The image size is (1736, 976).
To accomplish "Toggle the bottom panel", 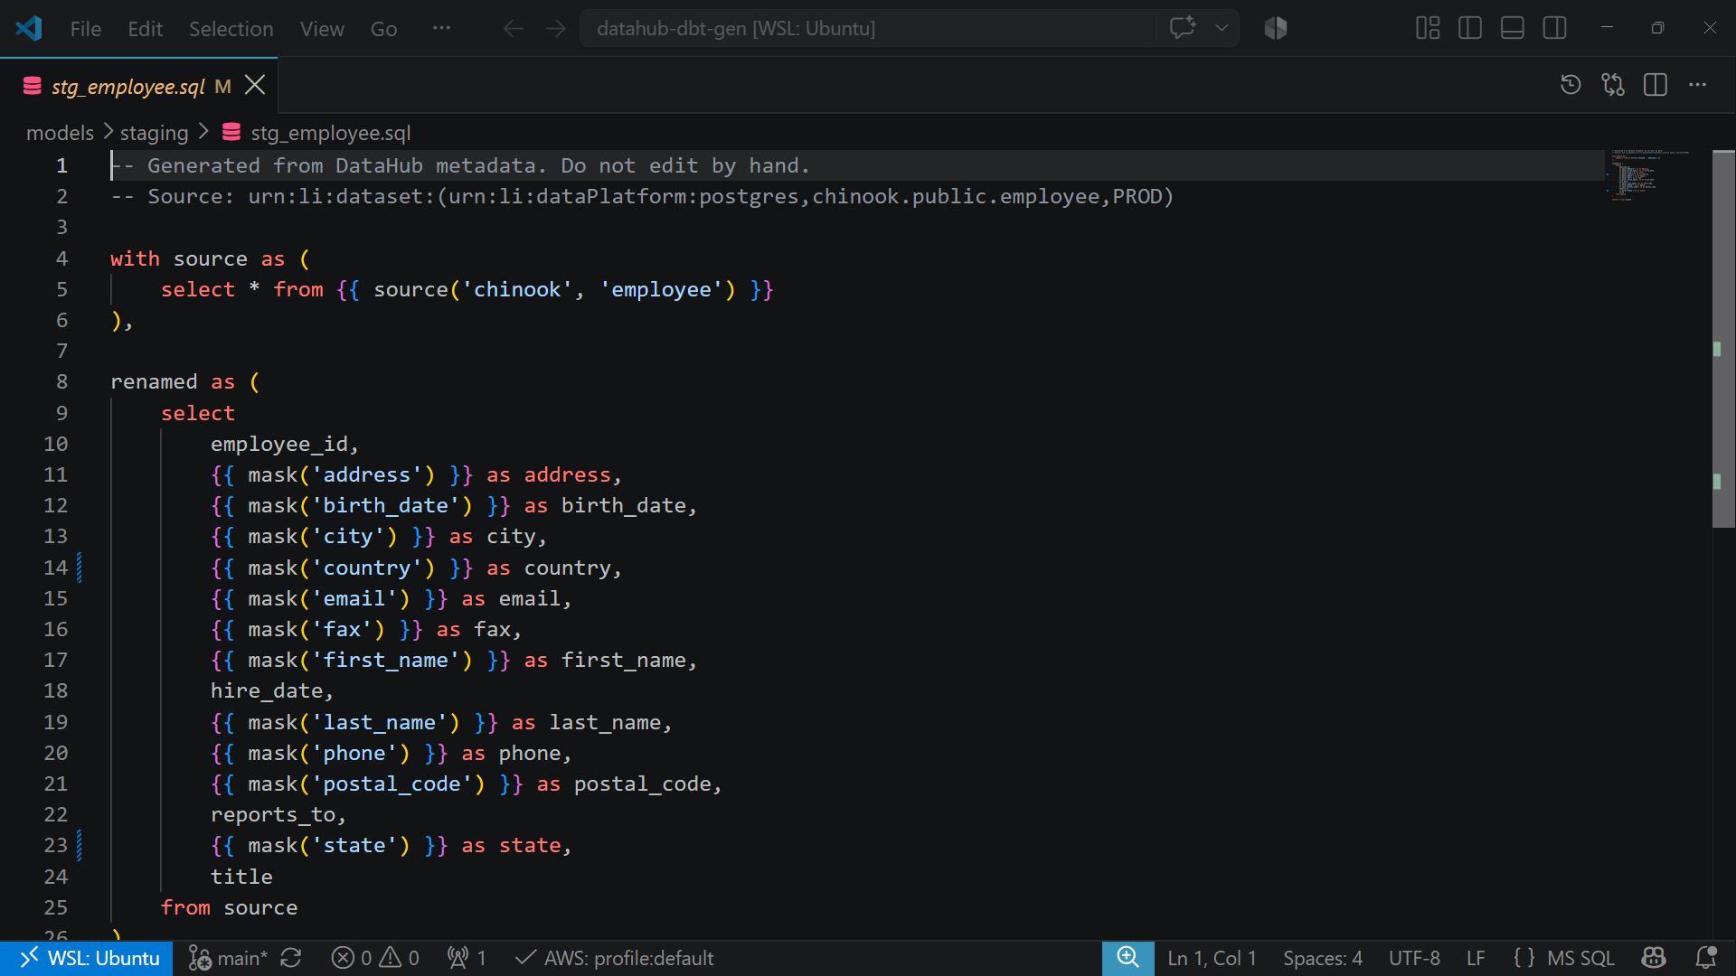I will click(x=1513, y=28).
